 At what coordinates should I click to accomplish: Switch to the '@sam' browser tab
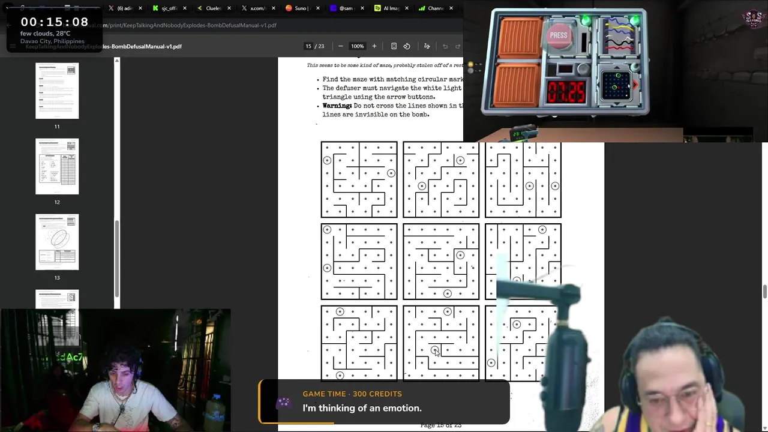(x=346, y=8)
